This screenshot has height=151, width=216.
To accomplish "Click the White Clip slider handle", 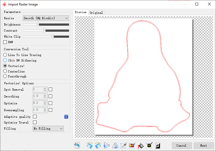I will coord(53,37).
